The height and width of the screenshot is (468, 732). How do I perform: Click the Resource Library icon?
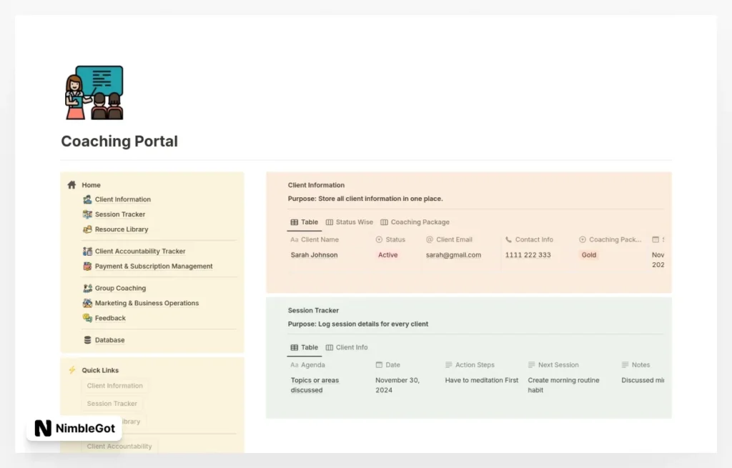point(87,229)
